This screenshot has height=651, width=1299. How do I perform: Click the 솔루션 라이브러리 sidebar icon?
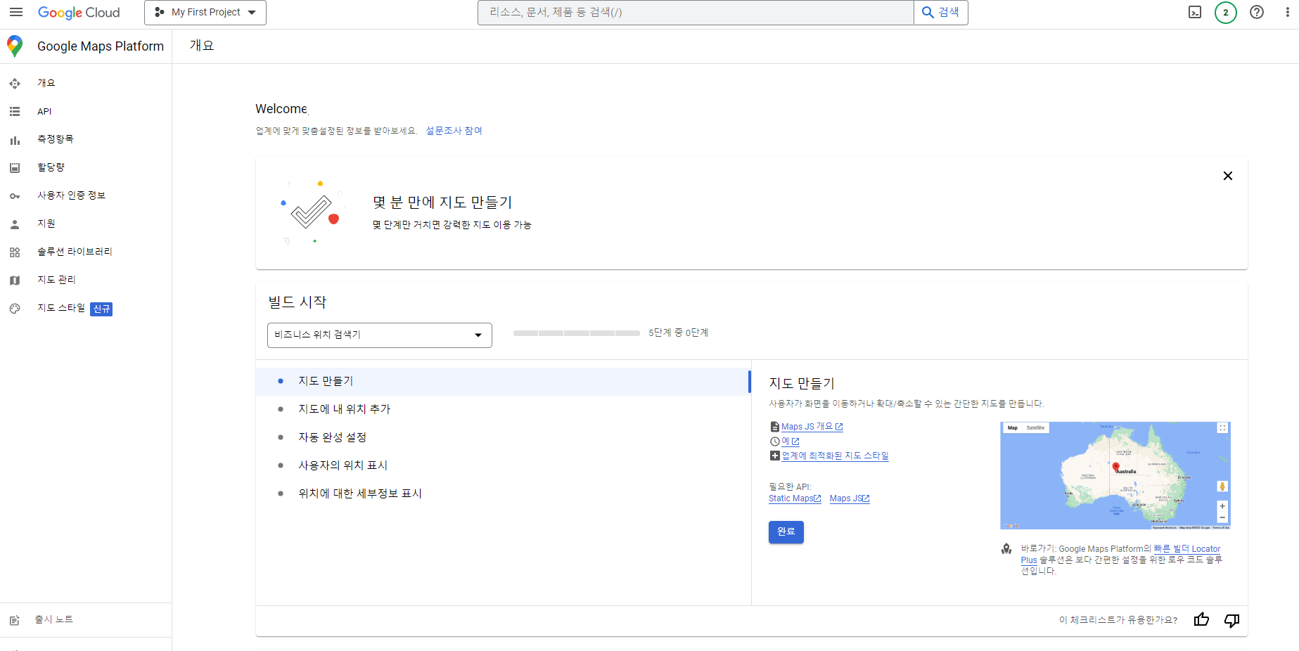coord(15,252)
